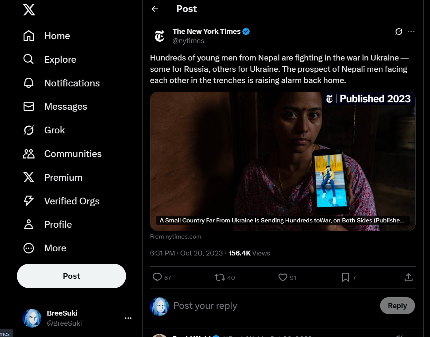
Task: Bookmark this post
Action: 346,277
